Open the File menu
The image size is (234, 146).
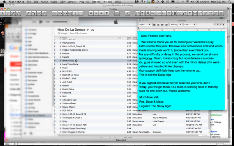(29, 2)
